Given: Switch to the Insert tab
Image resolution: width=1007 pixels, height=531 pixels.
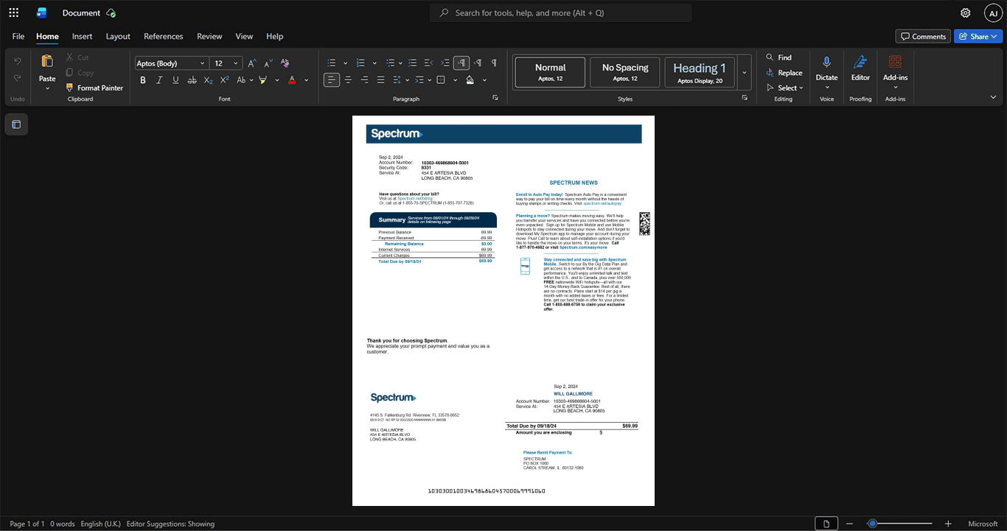Looking at the screenshot, I should click(x=82, y=36).
